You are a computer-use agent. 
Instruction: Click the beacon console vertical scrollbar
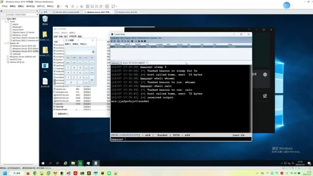pos(251,99)
